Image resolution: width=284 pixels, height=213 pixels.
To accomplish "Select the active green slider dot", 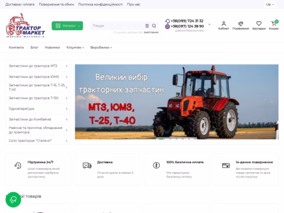I will (x=161, y=139).
